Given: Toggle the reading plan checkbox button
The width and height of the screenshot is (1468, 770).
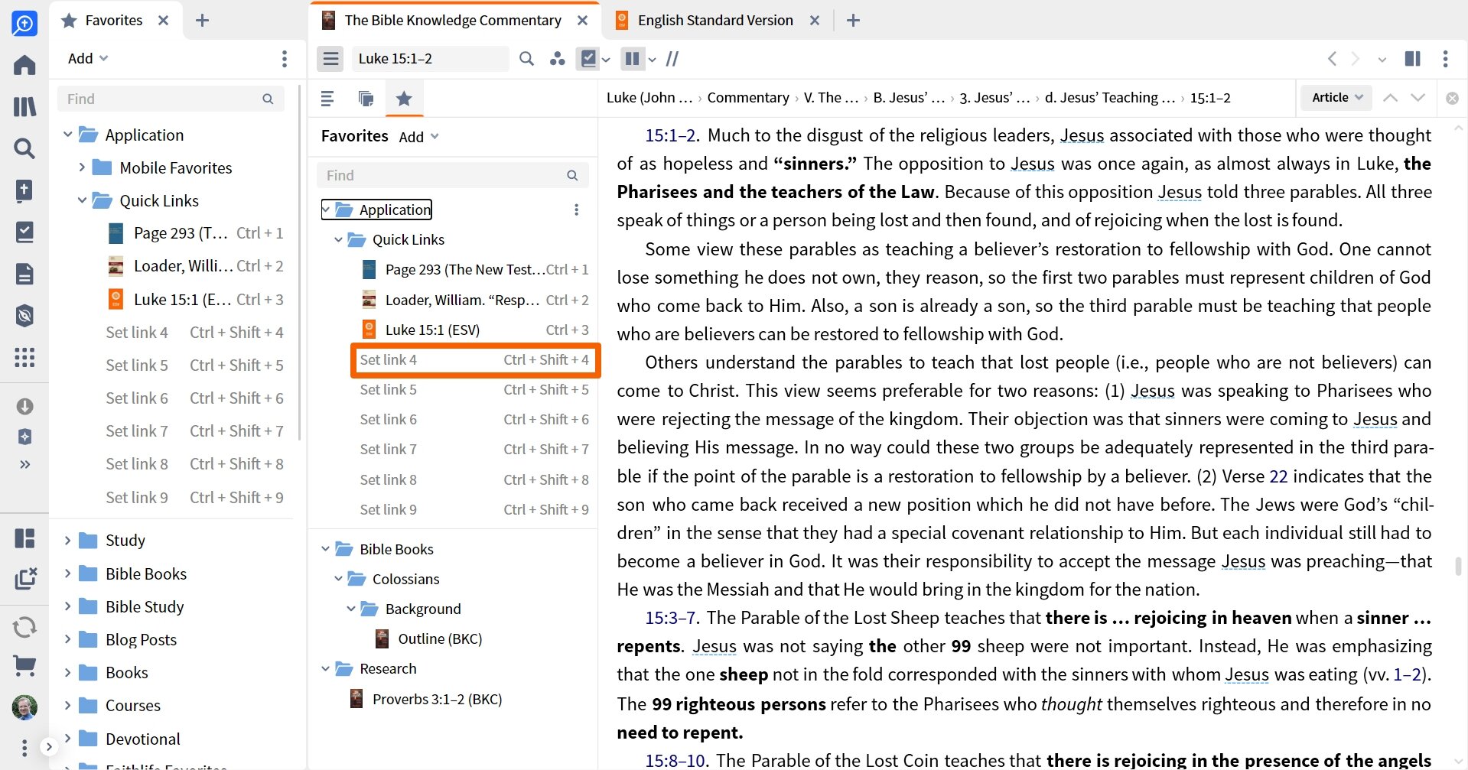Looking at the screenshot, I should tap(588, 59).
